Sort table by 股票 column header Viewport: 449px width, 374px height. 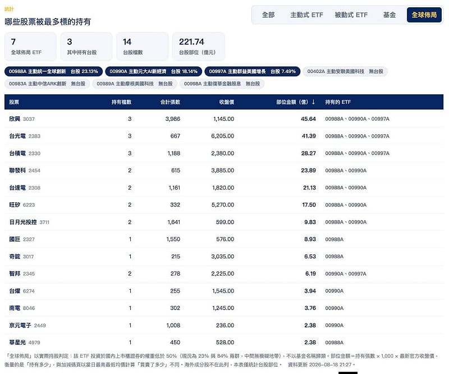click(14, 102)
